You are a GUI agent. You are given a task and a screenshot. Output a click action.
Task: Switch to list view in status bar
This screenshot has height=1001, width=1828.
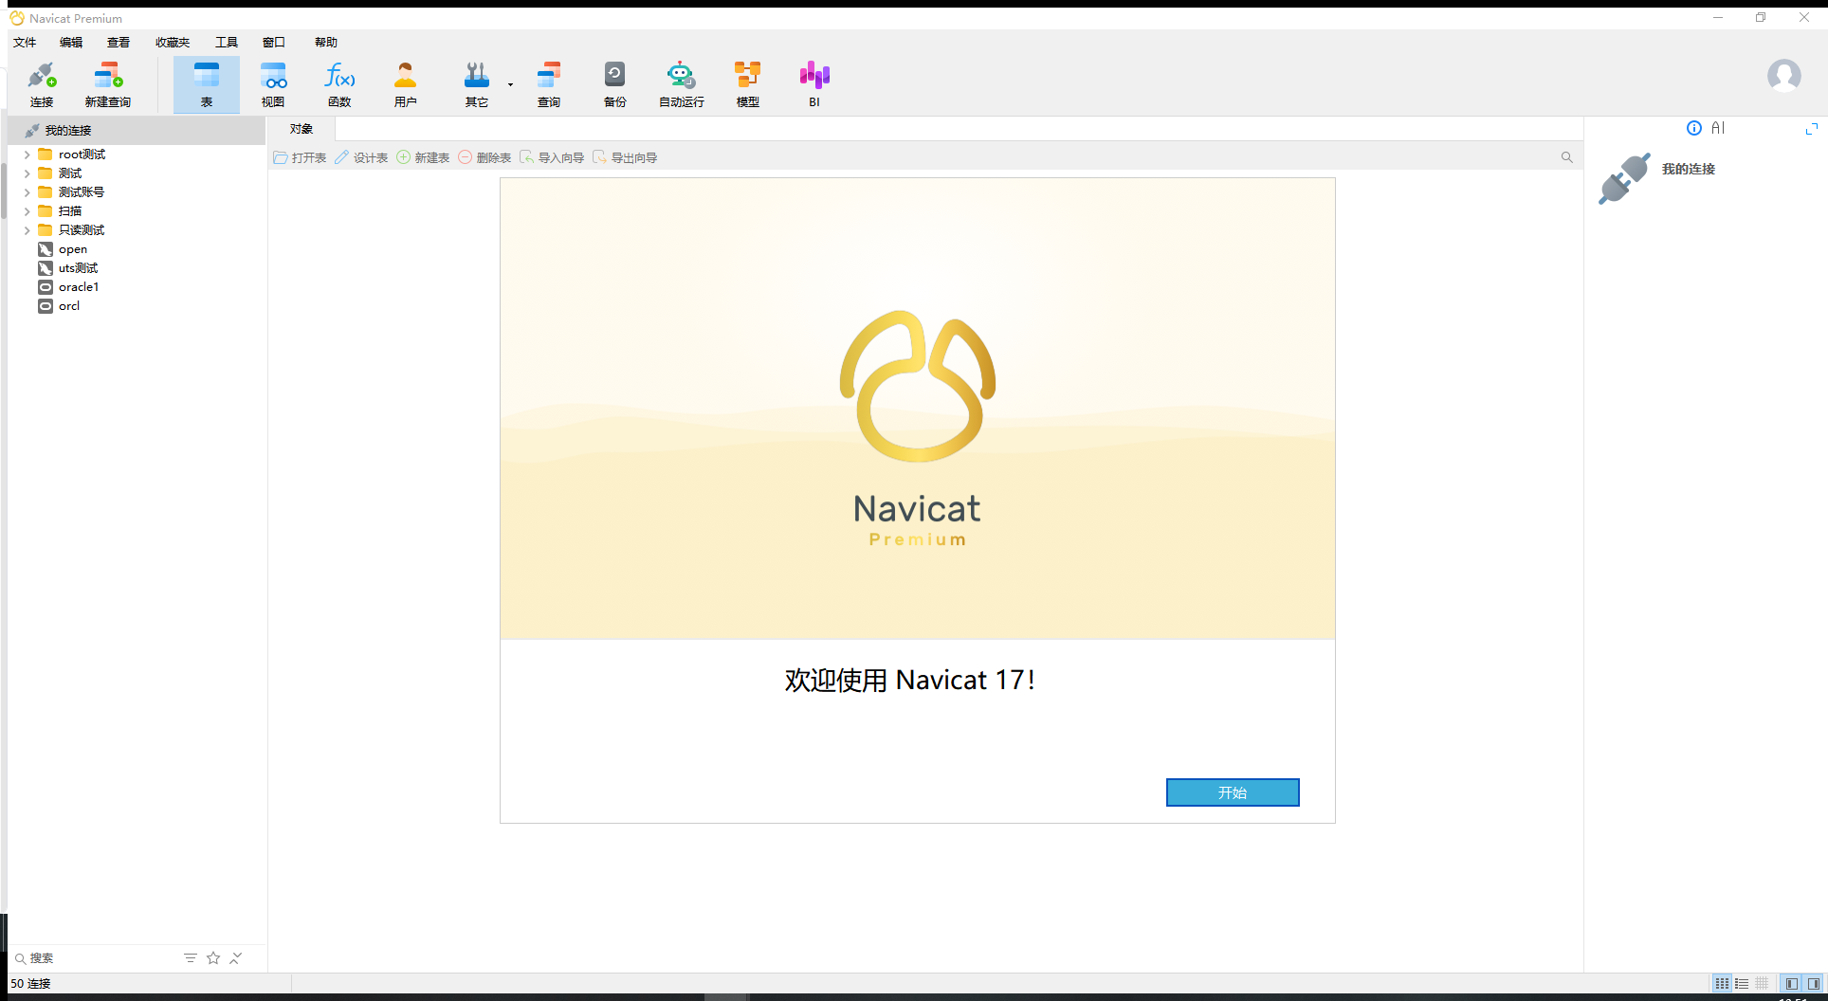pos(1742,984)
